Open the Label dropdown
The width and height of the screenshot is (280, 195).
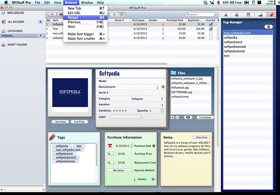point(126,117)
